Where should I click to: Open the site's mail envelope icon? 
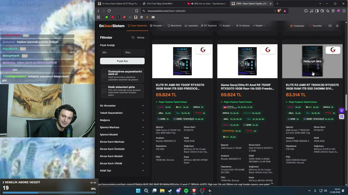click(330, 26)
